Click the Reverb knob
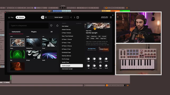The width and height of the screenshot is (170, 95). click(x=106, y=66)
